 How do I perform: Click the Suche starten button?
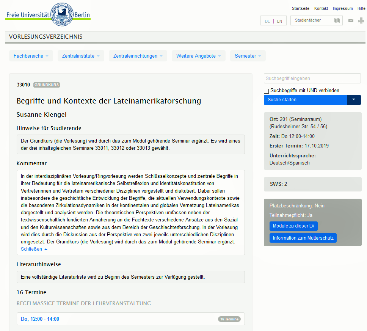[305, 100]
